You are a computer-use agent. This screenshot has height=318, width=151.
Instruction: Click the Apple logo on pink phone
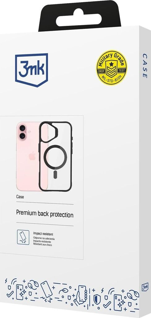click(x=32, y=156)
